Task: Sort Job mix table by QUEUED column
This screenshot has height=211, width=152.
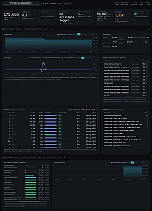Action: pyautogui.click(x=33, y=113)
